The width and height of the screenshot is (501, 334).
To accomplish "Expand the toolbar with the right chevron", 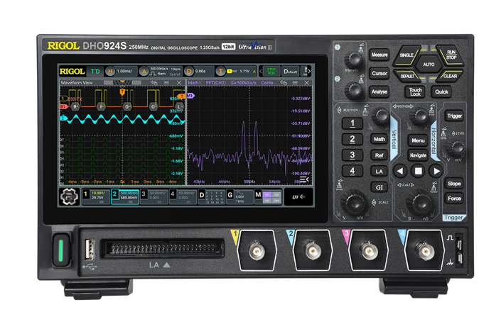I will [x=309, y=72].
